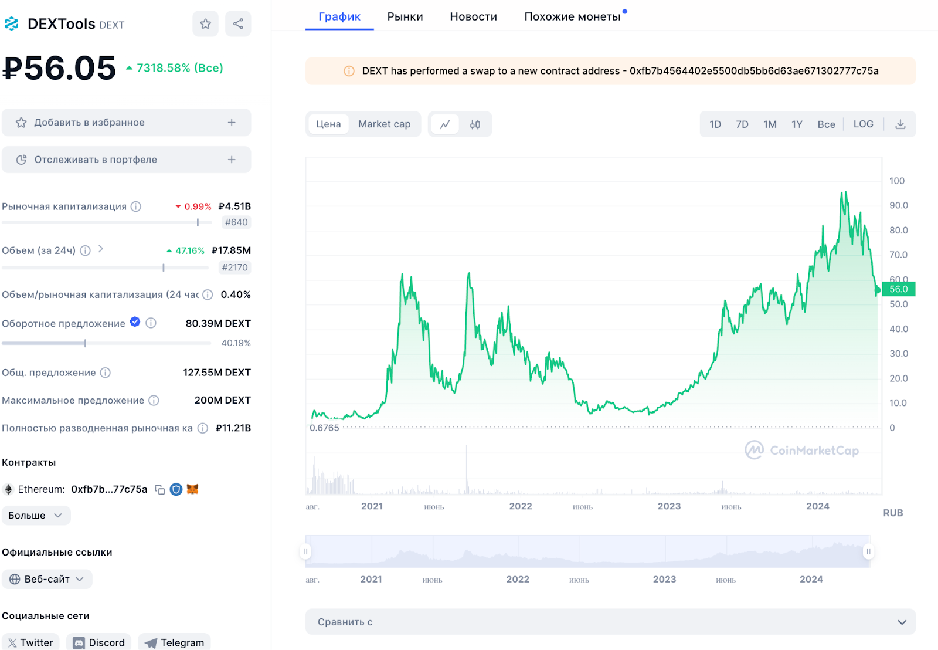Open info icon next to Максимальное предложение
This screenshot has height=650, width=938.
point(154,400)
